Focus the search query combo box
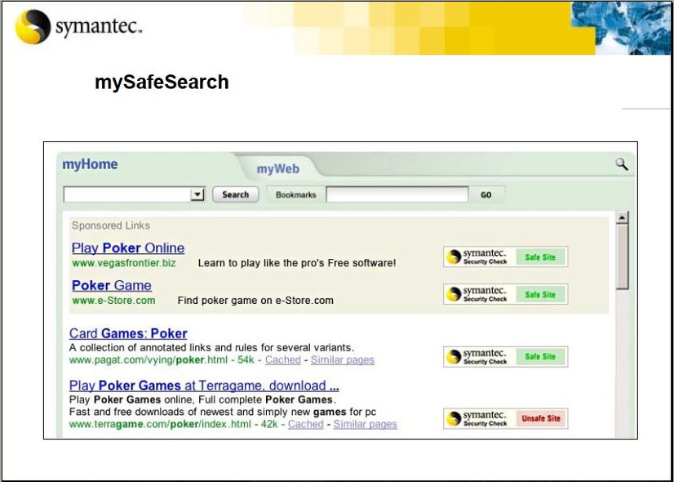Viewport: 674px width, 482px height. [134, 194]
